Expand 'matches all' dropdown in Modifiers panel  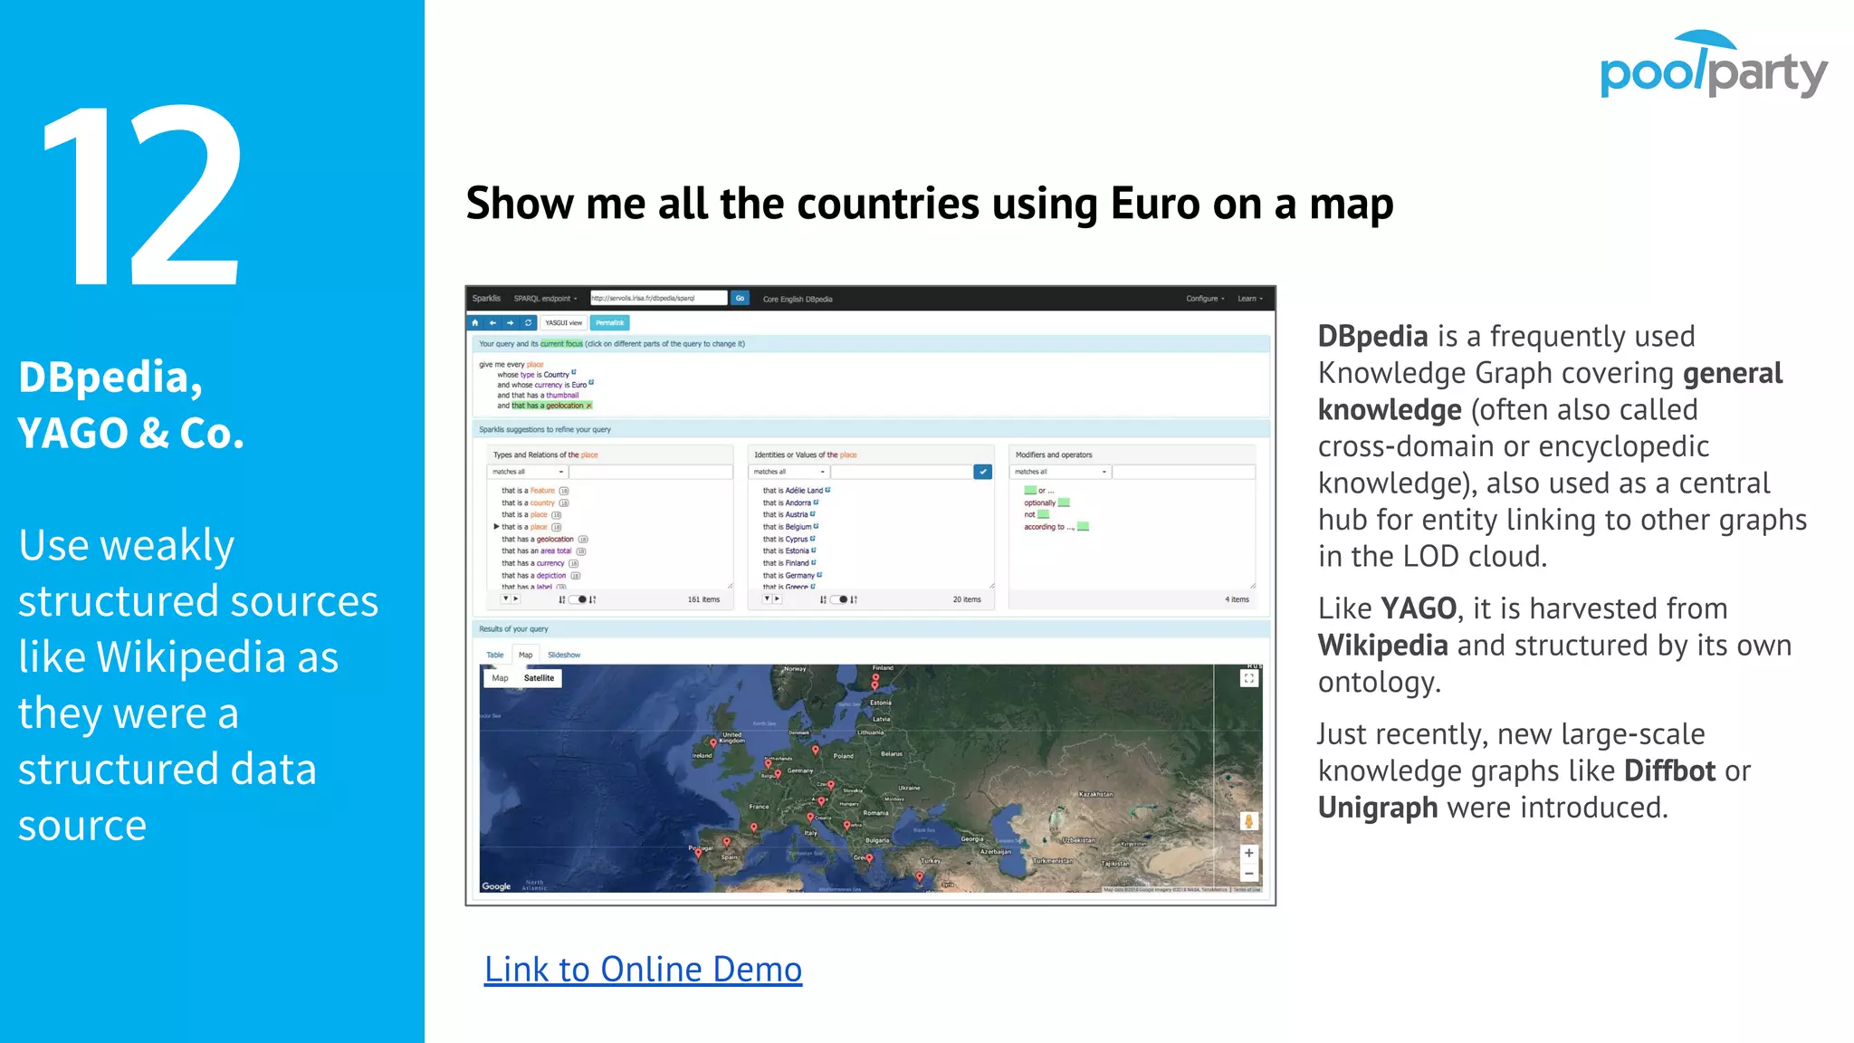click(1060, 472)
